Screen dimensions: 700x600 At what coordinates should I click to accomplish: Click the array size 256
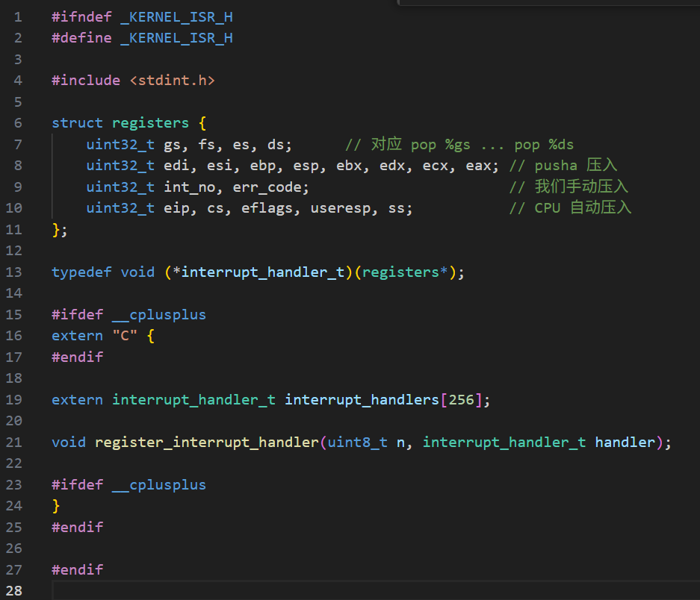pos(462,400)
